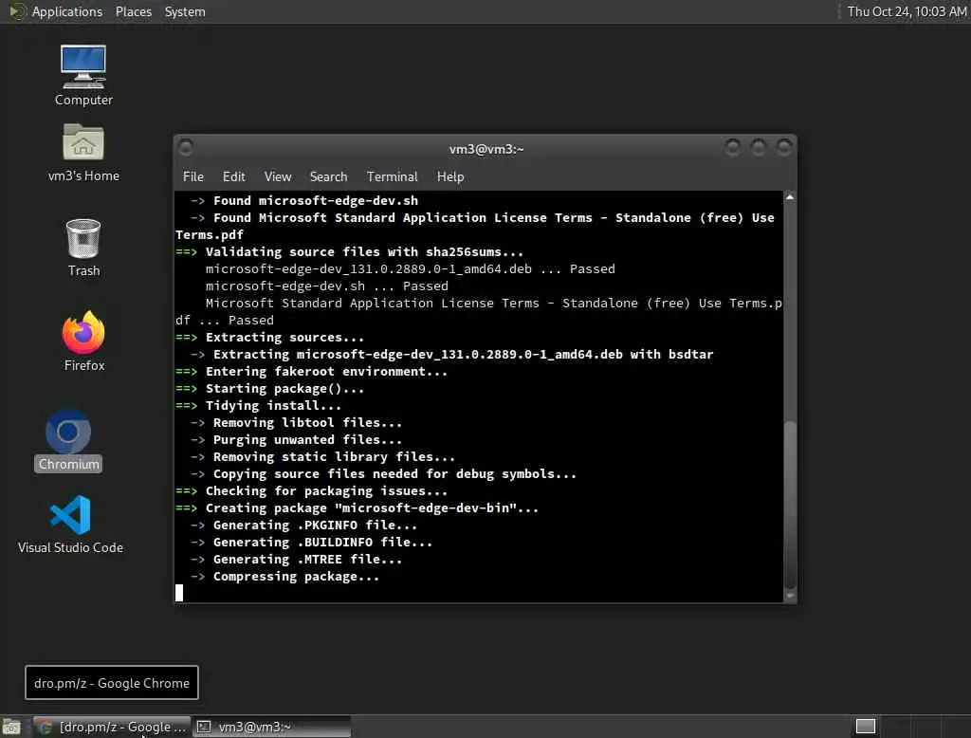Click 'Found microsoft-edge-dev.sh' line
The width and height of the screenshot is (971, 738).
click(304, 200)
